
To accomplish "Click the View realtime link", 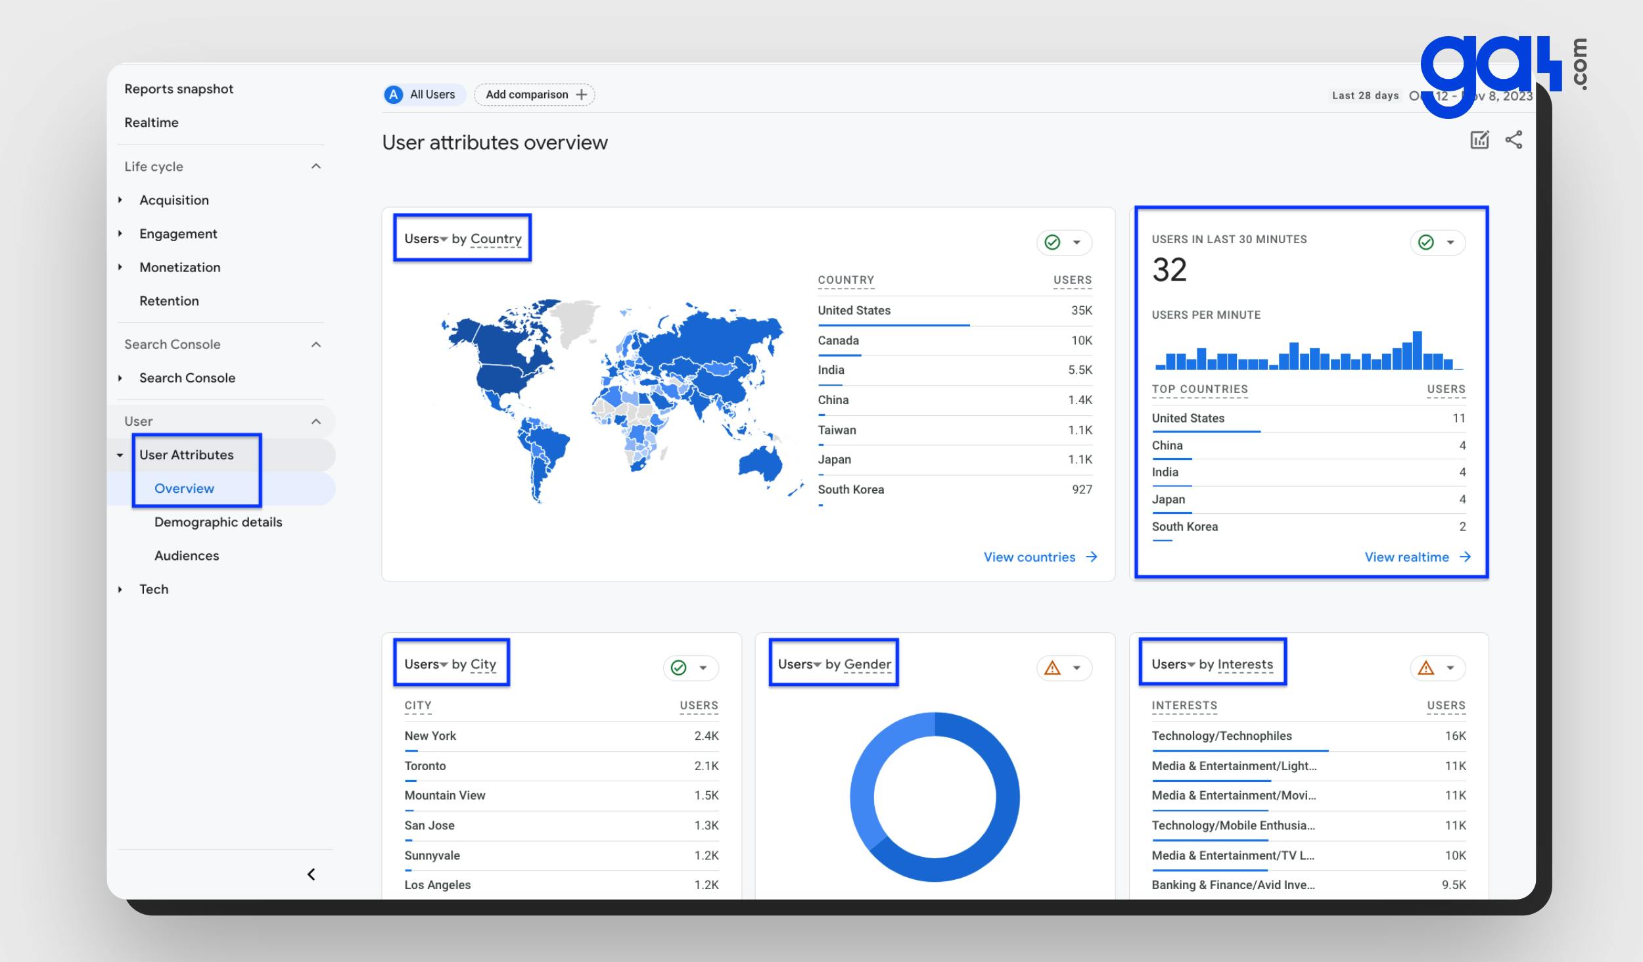I will pyautogui.click(x=1406, y=557).
